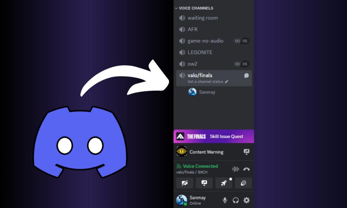347x208 pixels.
Task: Open user settings gear
Action: pos(247,200)
